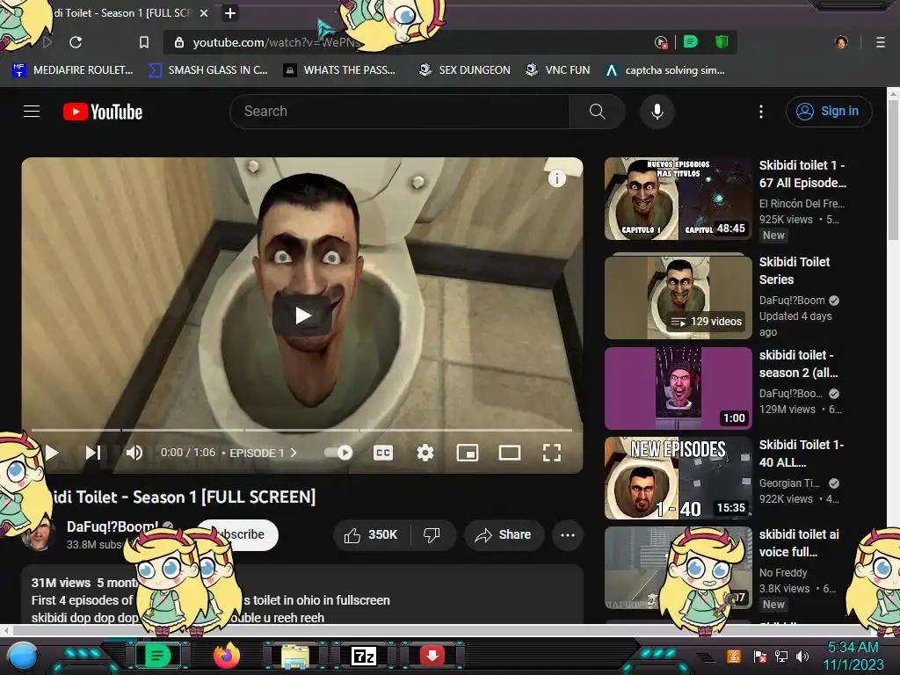
Task: Mute the video volume
Action: [134, 453]
